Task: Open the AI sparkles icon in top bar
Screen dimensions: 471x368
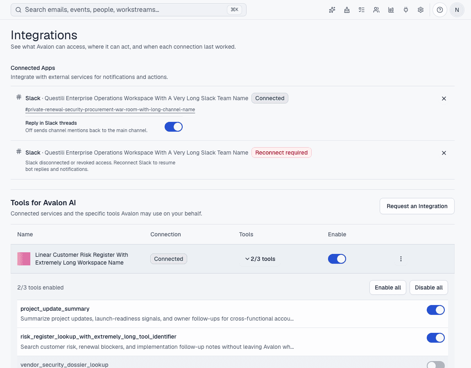Action: [332, 10]
